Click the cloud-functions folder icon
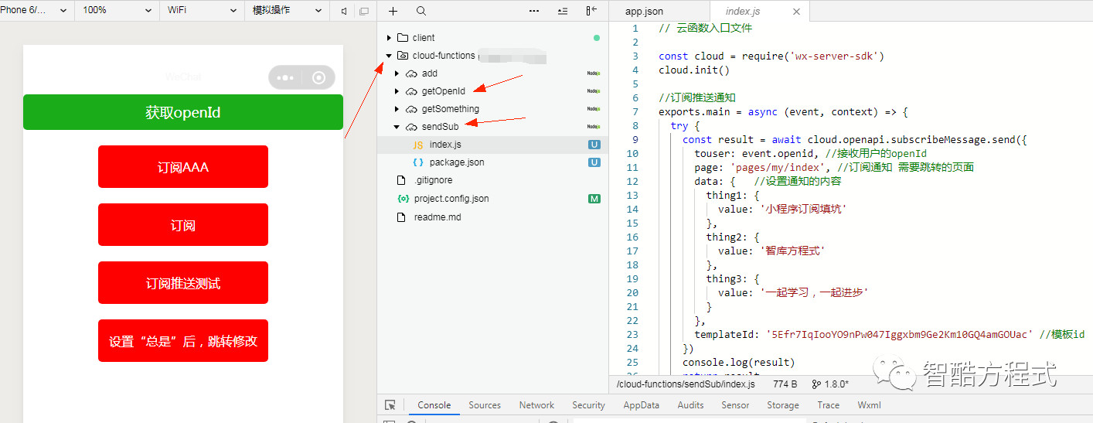Image resolution: width=1093 pixels, height=423 pixels. click(402, 56)
